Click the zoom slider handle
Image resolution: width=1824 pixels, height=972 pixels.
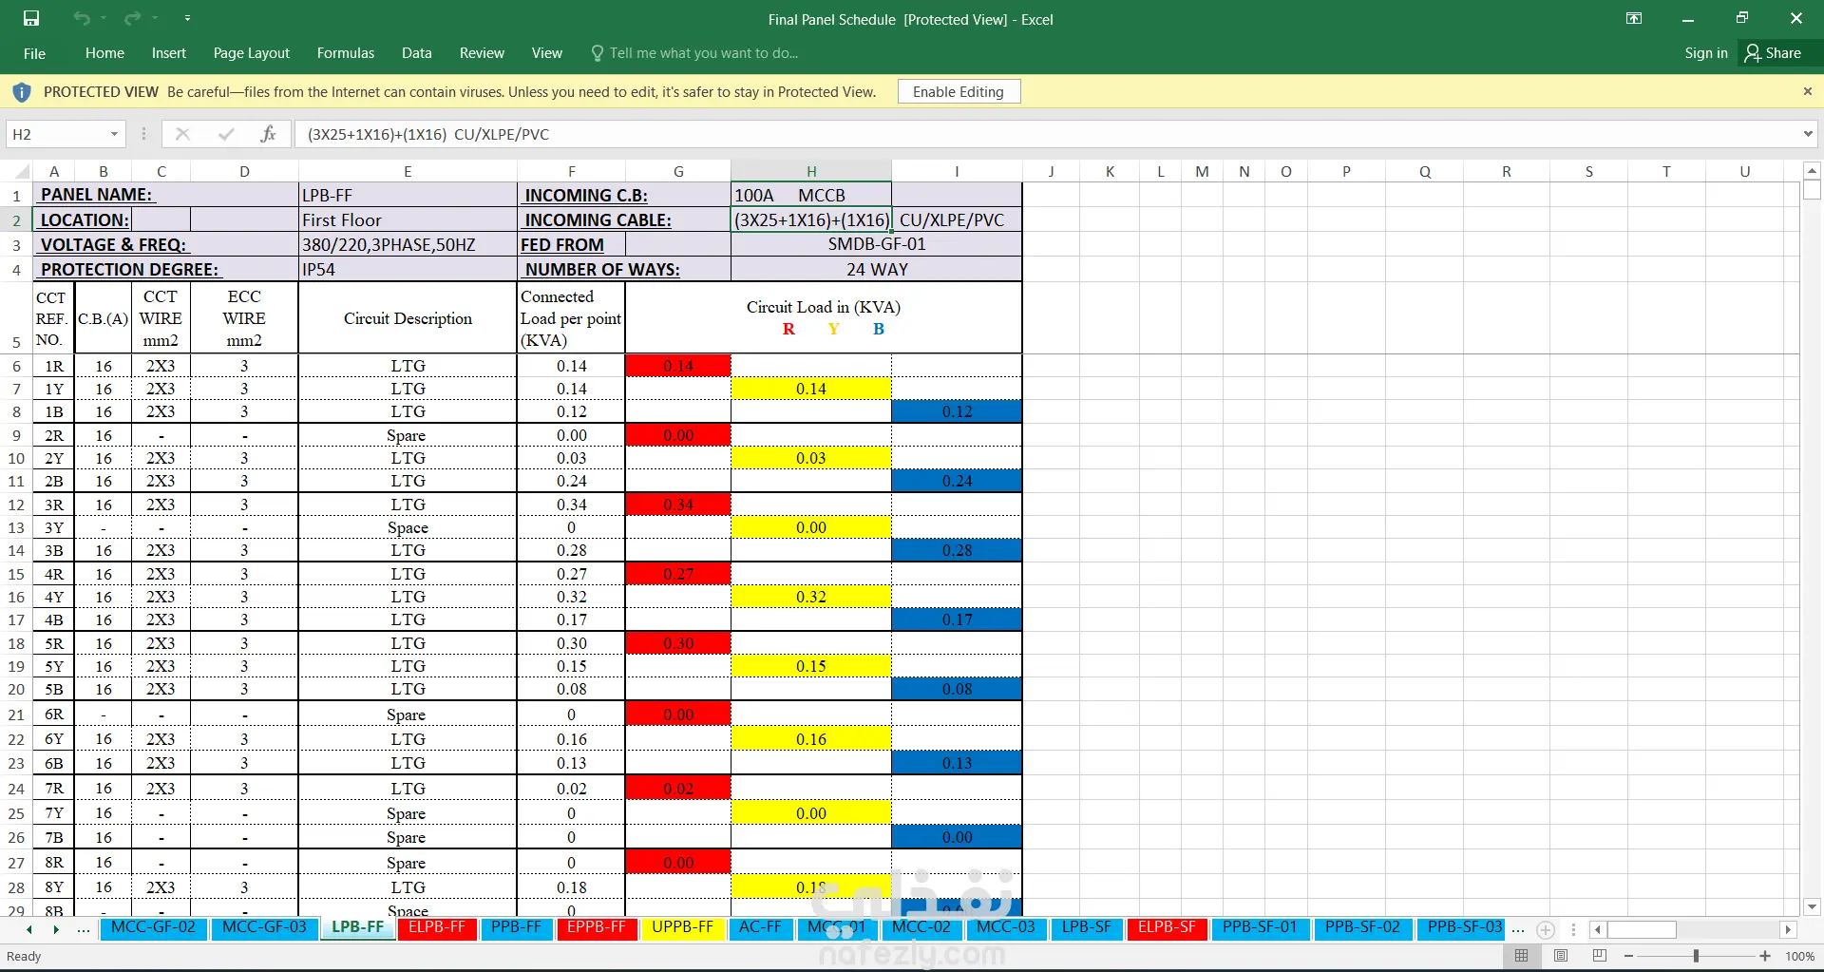click(1696, 956)
